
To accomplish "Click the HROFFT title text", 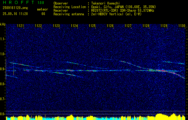I will pyautogui.click(x=19, y=2).
